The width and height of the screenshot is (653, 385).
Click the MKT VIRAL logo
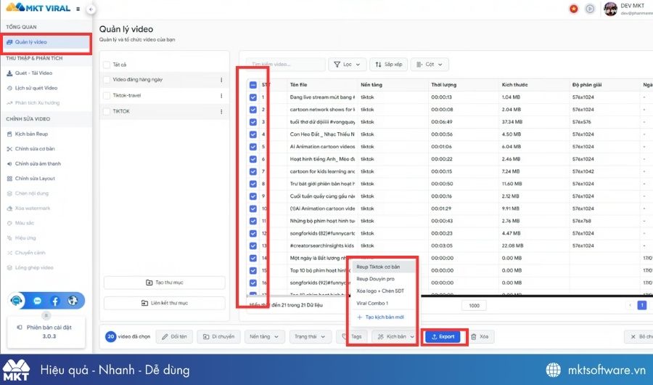pos(38,8)
